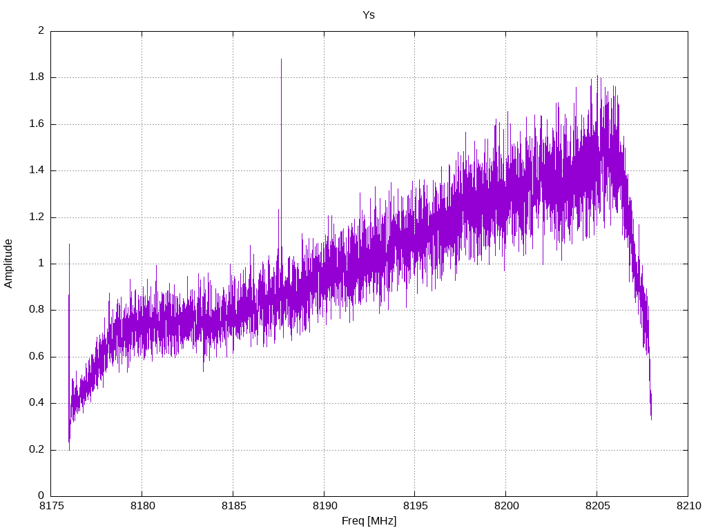Click the x-axis tick label 8185

coord(233,506)
